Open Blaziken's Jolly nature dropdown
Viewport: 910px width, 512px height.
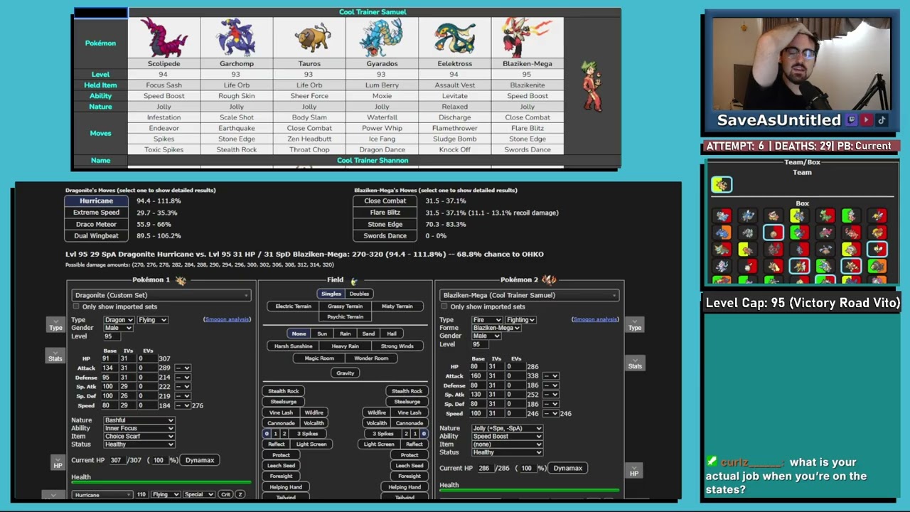(x=507, y=428)
